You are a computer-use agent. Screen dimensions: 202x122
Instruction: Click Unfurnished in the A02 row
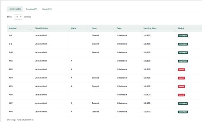click(41, 61)
